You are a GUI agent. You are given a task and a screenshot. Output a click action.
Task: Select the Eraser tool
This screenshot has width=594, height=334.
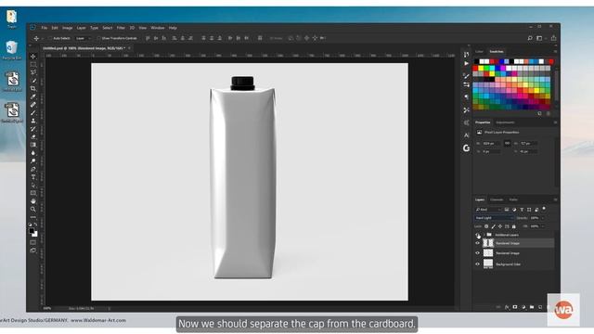coord(33,136)
